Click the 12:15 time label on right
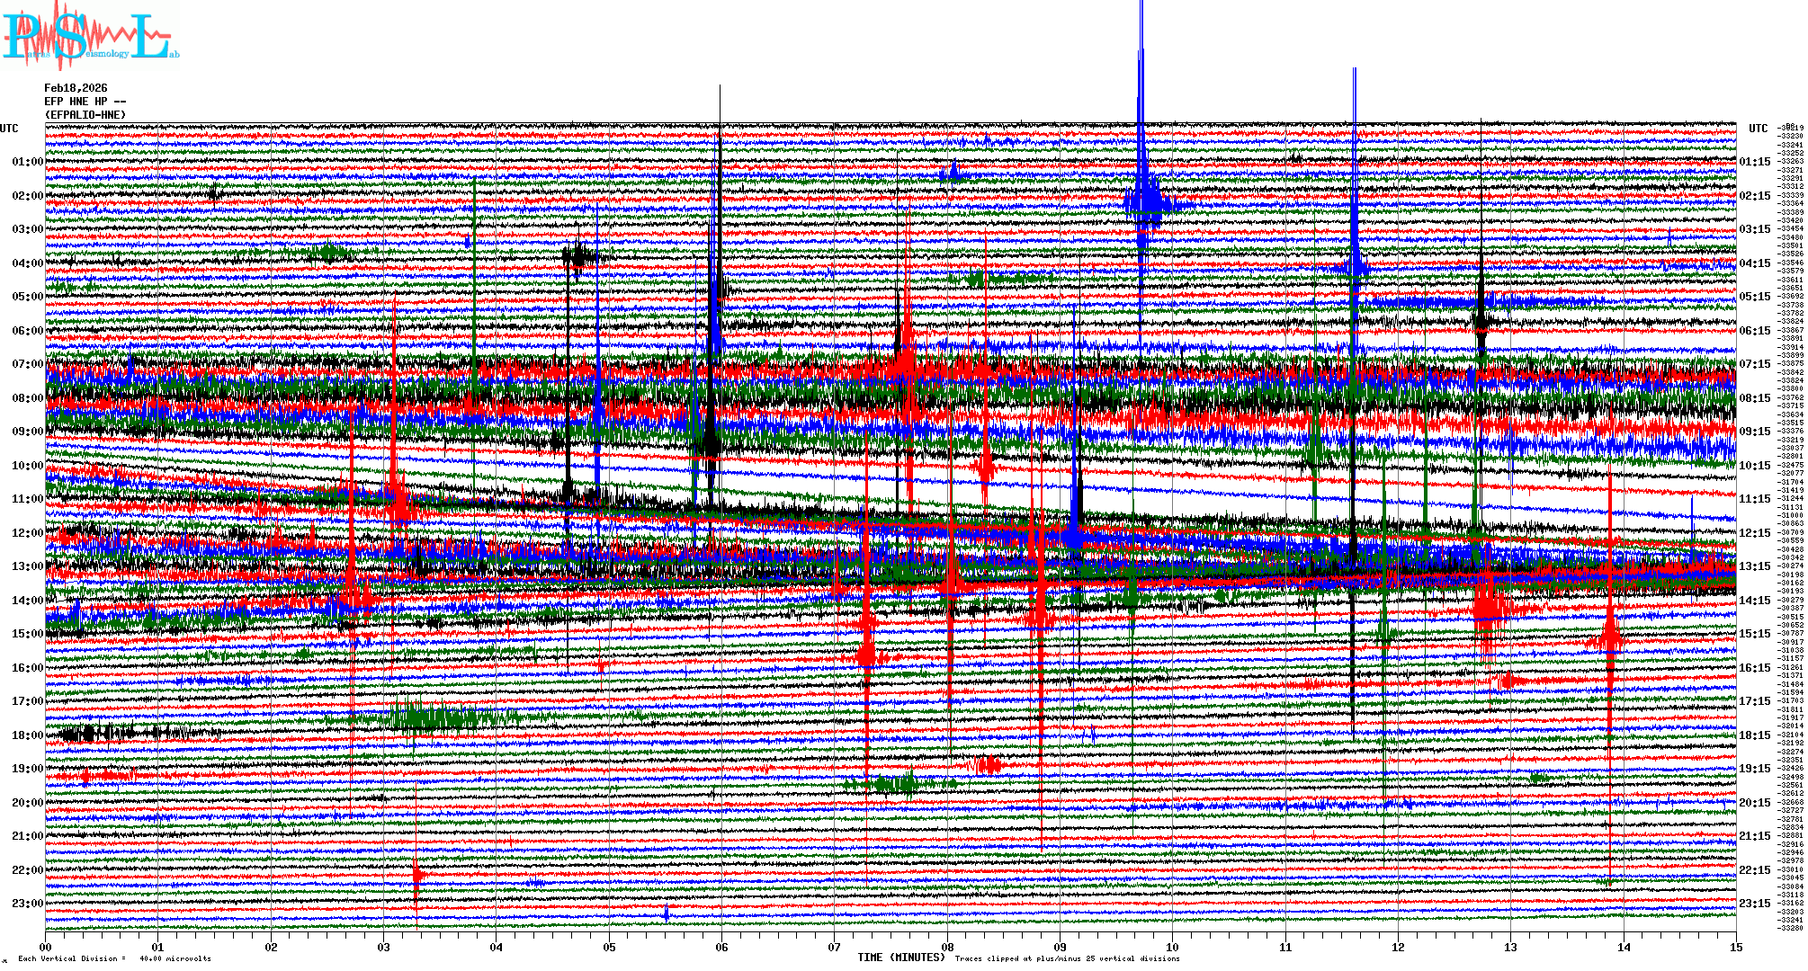 click(1754, 533)
